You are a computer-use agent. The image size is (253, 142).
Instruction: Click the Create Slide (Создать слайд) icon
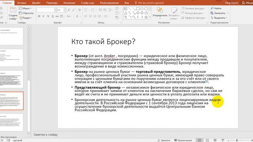pos(13,10)
